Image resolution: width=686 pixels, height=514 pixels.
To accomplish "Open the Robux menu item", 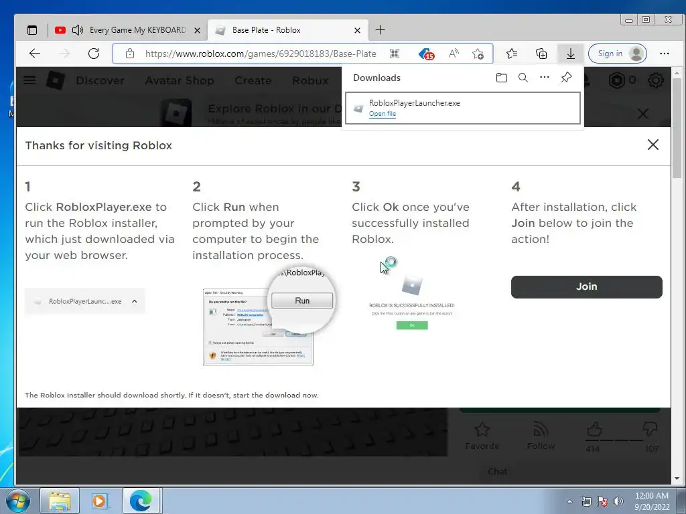I will point(310,80).
